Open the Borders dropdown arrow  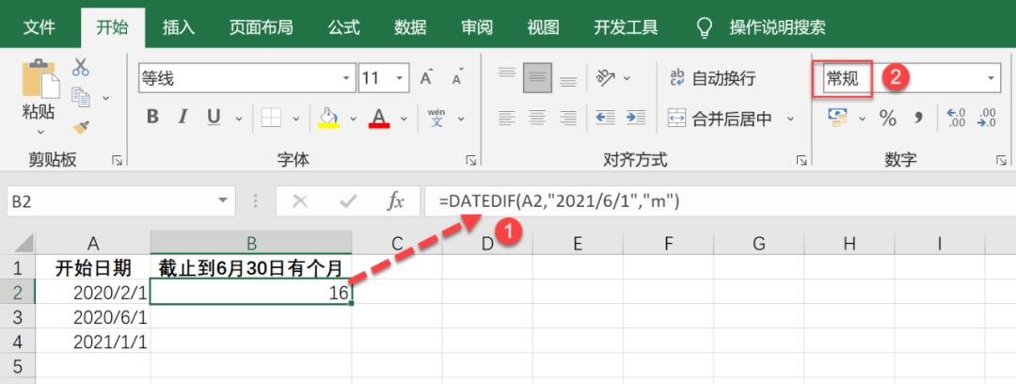pos(296,119)
